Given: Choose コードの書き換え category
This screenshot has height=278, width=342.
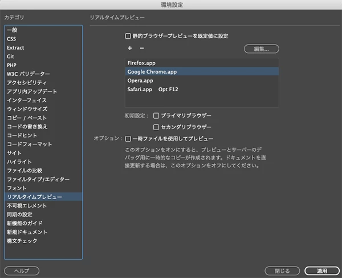Looking at the screenshot, I should point(43,127).
